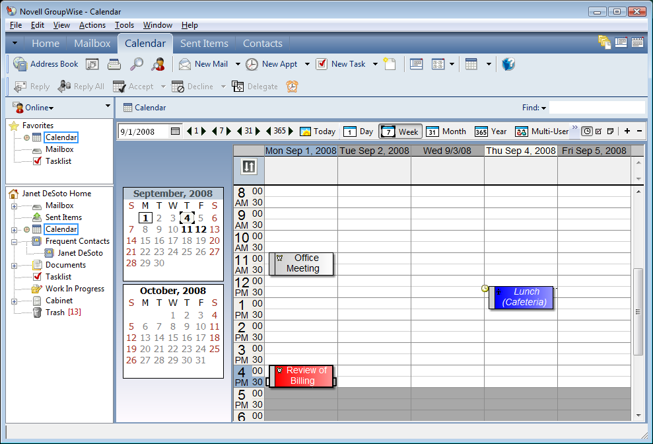Open the date picker calendar icon
The height and width of the screenshot is (444, 653).
[176, 131]
